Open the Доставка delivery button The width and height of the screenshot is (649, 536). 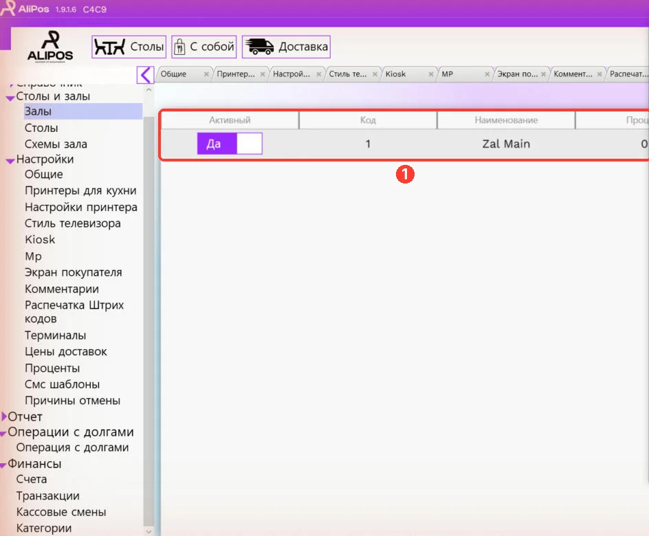(286, 47)
